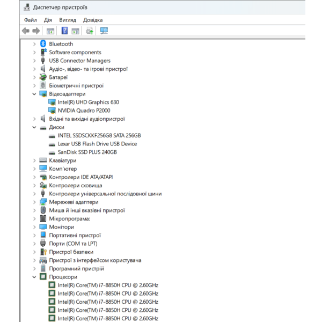Expand Пристрої з інтерфейсом користувача node
322x322 pixels.
pos(34,260)
